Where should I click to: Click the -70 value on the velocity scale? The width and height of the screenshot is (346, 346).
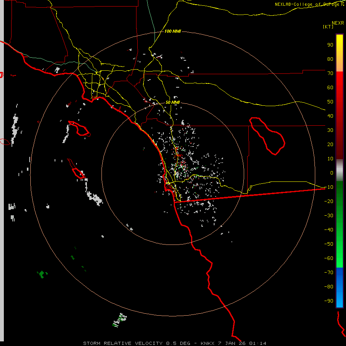click(x=329, y=273)
